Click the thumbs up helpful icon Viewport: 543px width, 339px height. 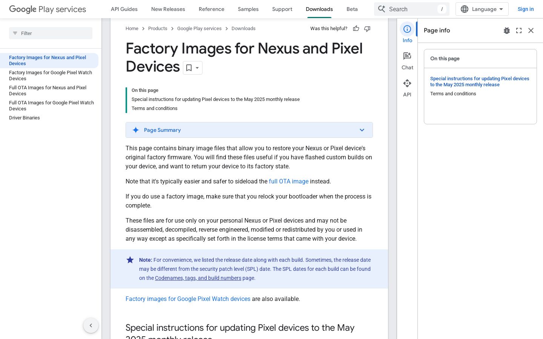356,29
